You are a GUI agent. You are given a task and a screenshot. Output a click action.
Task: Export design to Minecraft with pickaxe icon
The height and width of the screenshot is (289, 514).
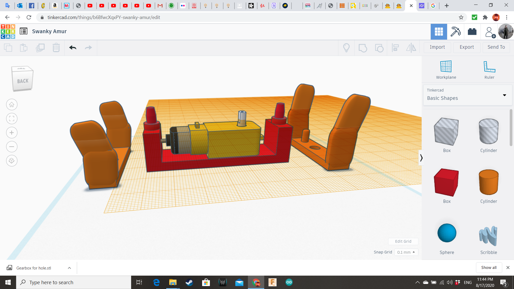455,32
